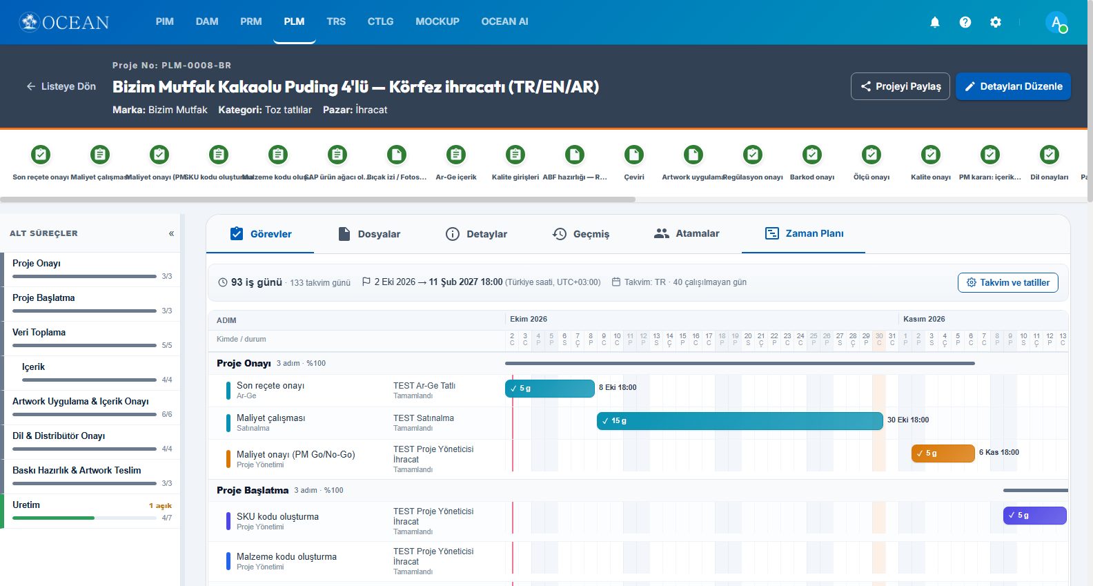Click the purple SKU kodu 5 g bar
1093x586 pixels.
tap(1034, 515)
